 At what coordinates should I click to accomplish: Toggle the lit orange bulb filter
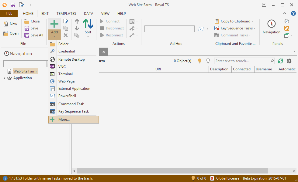[199, 61]
